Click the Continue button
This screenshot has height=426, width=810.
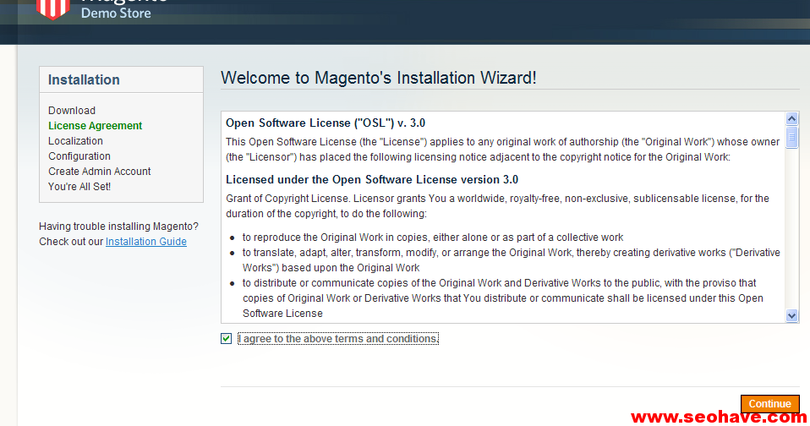[769, 404]
